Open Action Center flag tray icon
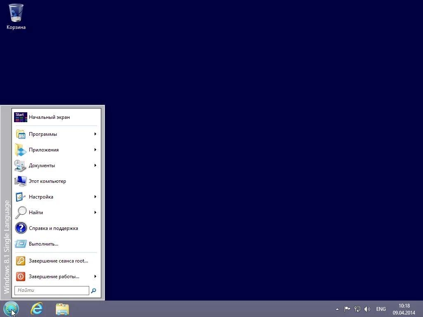This screenshot has height=317, width=423. tap(347, 309)
